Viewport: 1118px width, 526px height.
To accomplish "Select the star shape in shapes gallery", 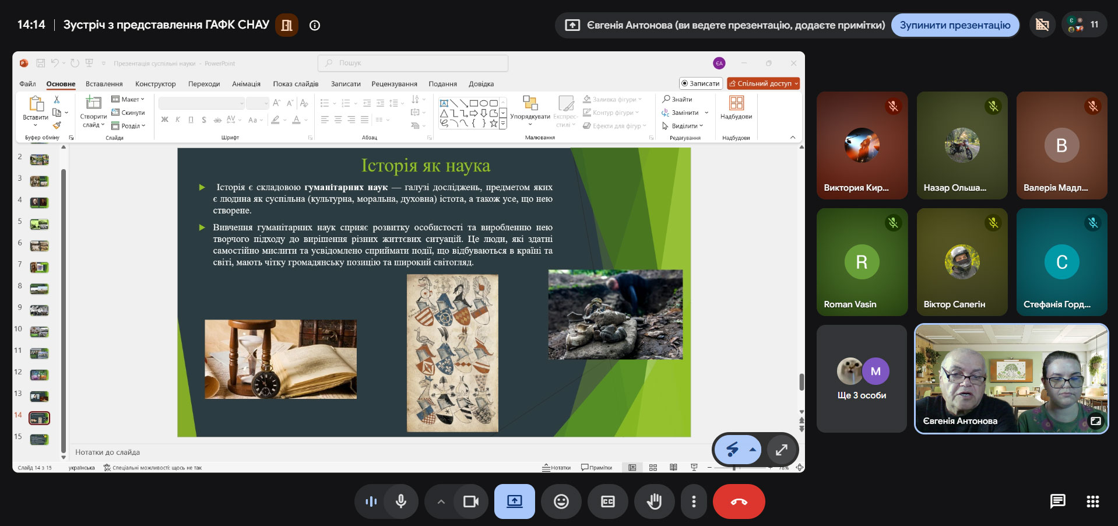I will (x=494, y=123).
